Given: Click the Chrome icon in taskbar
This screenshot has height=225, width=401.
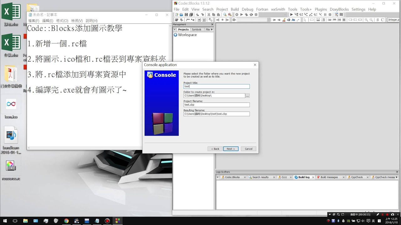Looking at the screenshot, I should click(66, 221).
